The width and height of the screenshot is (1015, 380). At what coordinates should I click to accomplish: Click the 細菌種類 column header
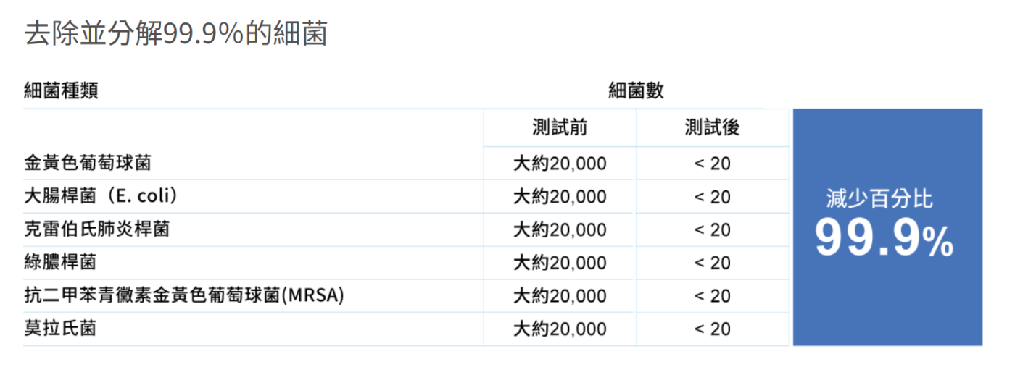click(61, 91)
